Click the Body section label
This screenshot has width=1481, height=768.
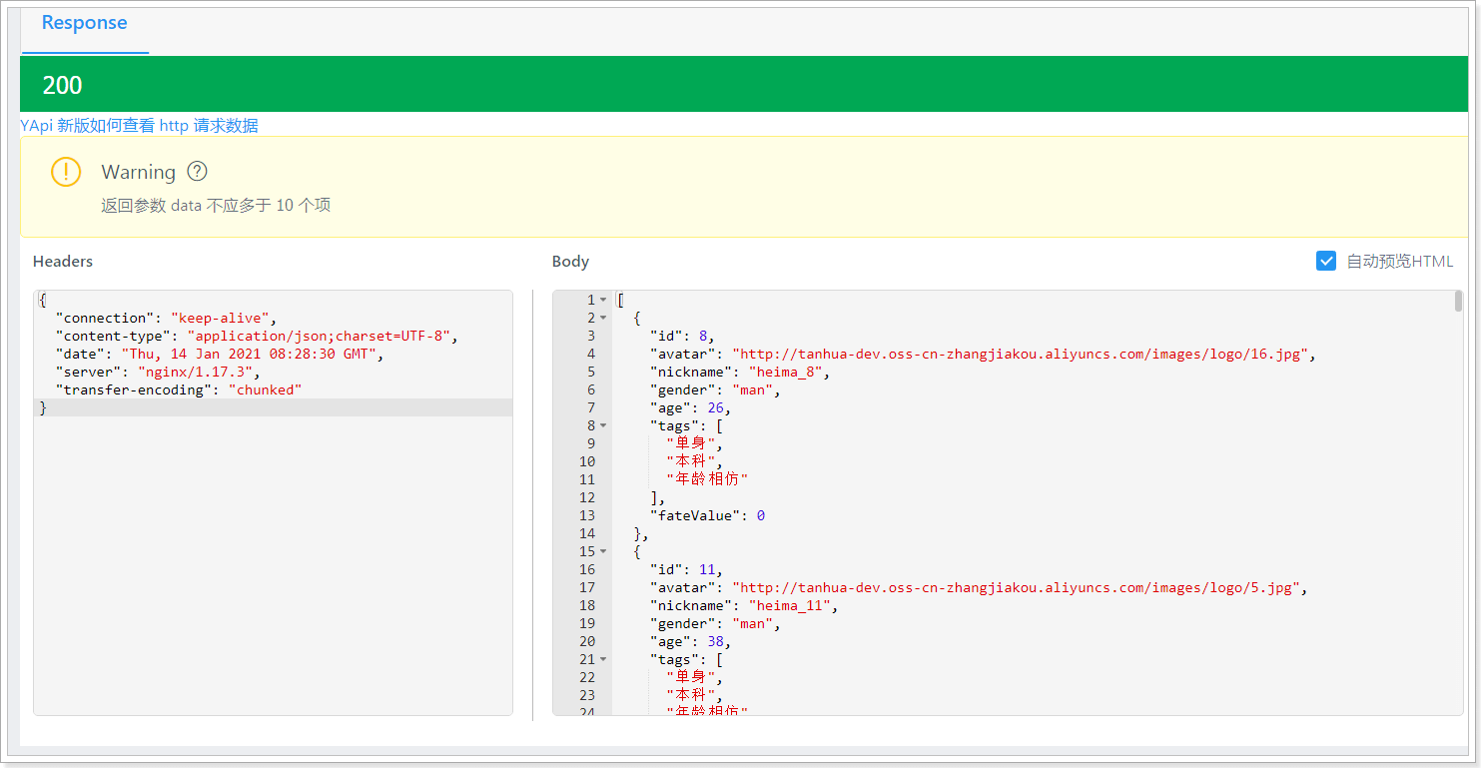pos(570,261)
